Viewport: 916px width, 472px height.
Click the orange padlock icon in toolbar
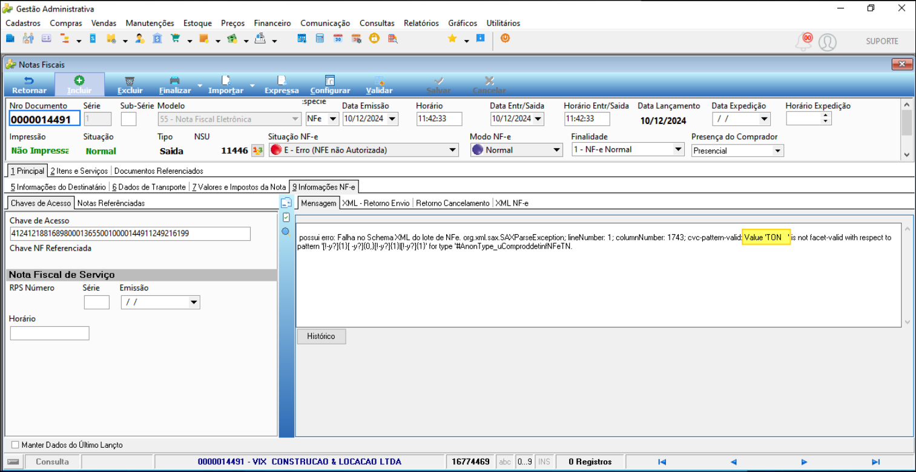tap(374, 39)
